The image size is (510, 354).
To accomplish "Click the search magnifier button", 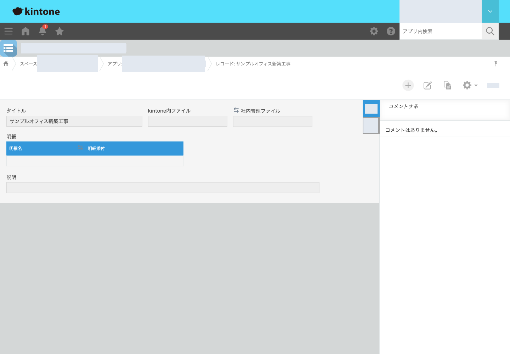I will pyautogui.click(x=490, y=31).
